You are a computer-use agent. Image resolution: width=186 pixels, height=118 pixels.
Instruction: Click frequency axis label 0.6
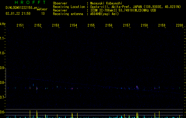pos(2,112)
